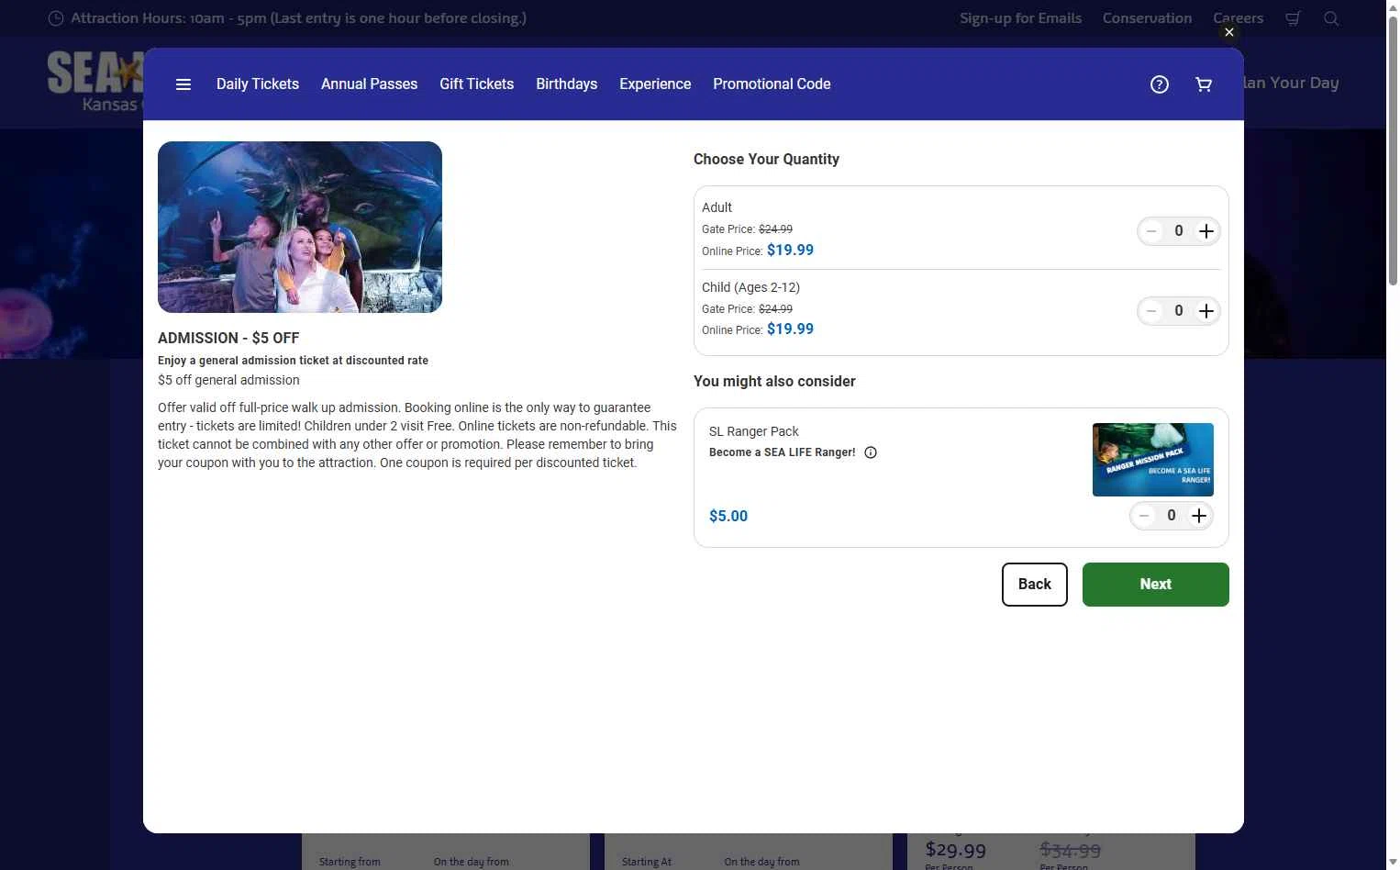This screenshot has width=1400, height=870.
Task: Increase Child (Ages 2-12) ticket quantity
Action: [1206, 311]
